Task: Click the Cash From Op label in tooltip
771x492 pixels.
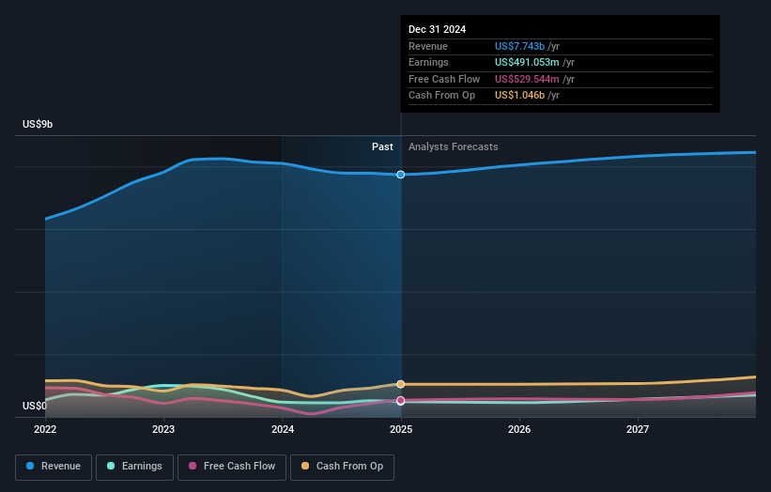Action: [442, 96]
